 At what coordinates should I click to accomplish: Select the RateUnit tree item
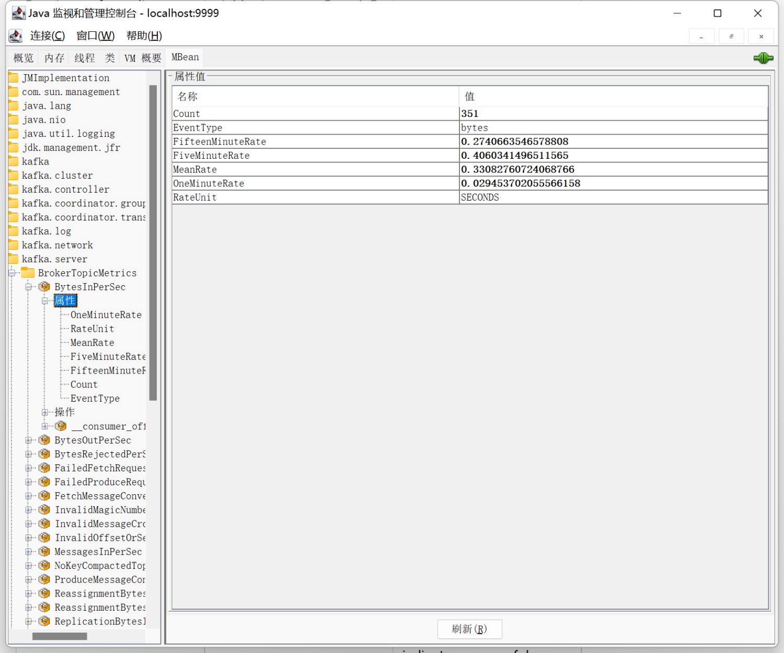(x=92, y=329)
